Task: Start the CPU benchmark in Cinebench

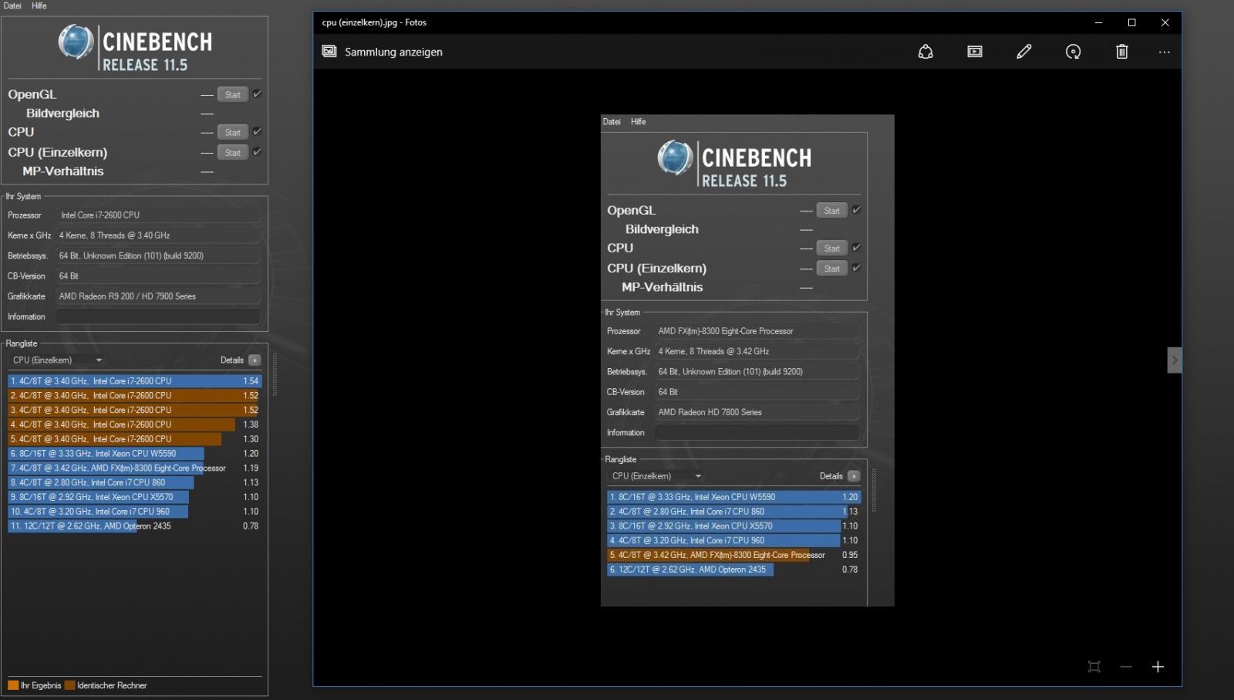Action: click(x=232, y=132)
